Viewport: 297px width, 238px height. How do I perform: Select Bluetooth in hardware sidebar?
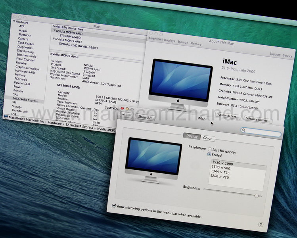point(25,35)
